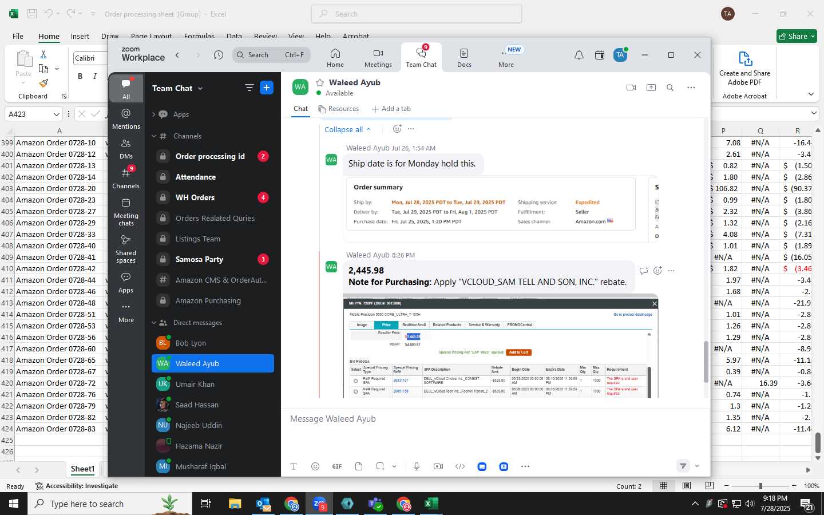Open Outlook from Windows taskbar
This screenshot has height=515, width=824.
(263, 504)
